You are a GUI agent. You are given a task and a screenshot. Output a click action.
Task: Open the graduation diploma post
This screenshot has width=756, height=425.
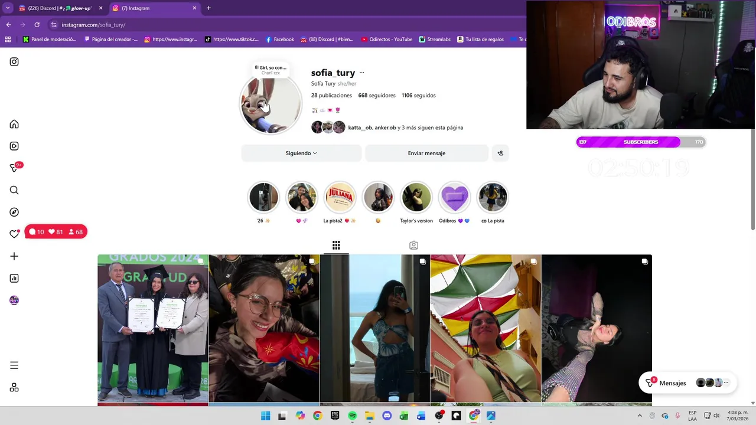coord(153,328)
